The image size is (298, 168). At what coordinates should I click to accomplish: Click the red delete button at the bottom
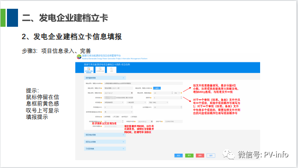tap(200, 156)
